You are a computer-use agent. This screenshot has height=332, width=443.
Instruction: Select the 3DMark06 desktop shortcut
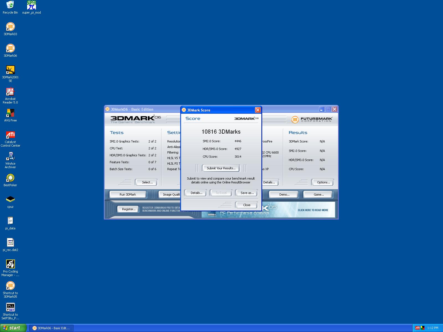click(x=10, y=51)
